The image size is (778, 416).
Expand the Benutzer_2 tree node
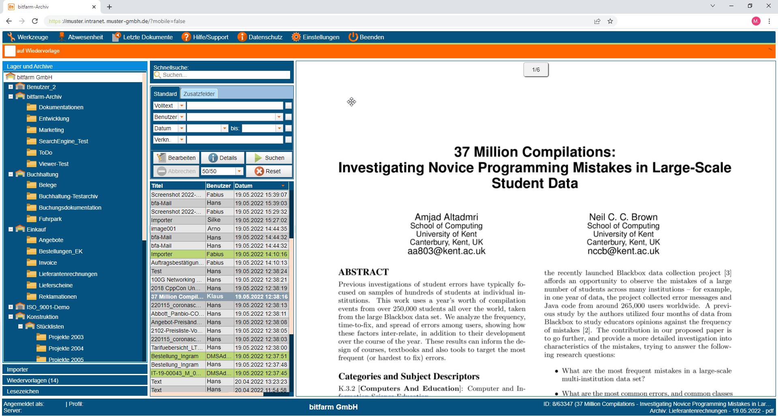tap(11, 87)
